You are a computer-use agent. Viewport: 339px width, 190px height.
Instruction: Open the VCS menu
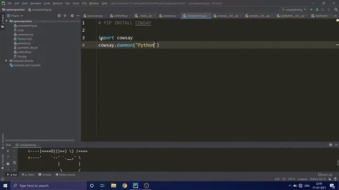[84, 4]
